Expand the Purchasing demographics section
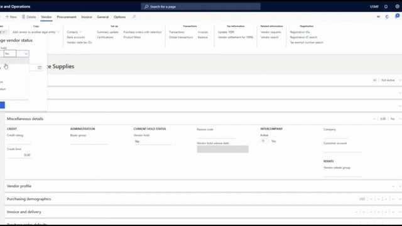This screenshot has width=402, height=226. [x=400, y=199]
